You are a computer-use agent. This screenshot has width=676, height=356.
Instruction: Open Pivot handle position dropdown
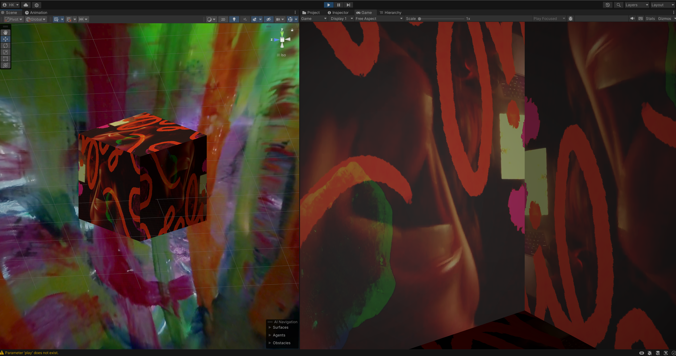(x=14, y=19)
